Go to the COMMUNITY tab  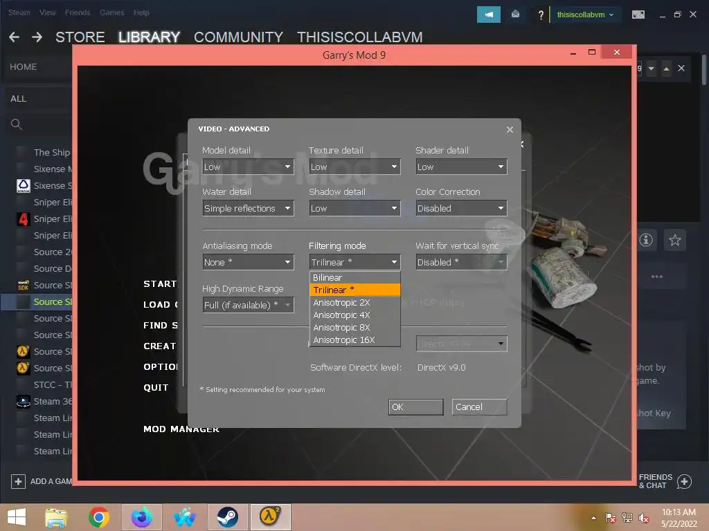[x=238, y=37]
